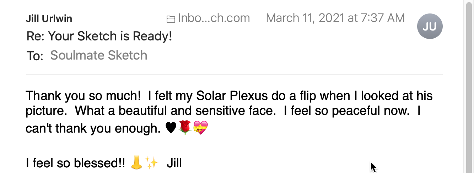Image resolution: width=474 pixels, height=173 pixels.
Task: Click the sparkles emoji
Action: 152,163
